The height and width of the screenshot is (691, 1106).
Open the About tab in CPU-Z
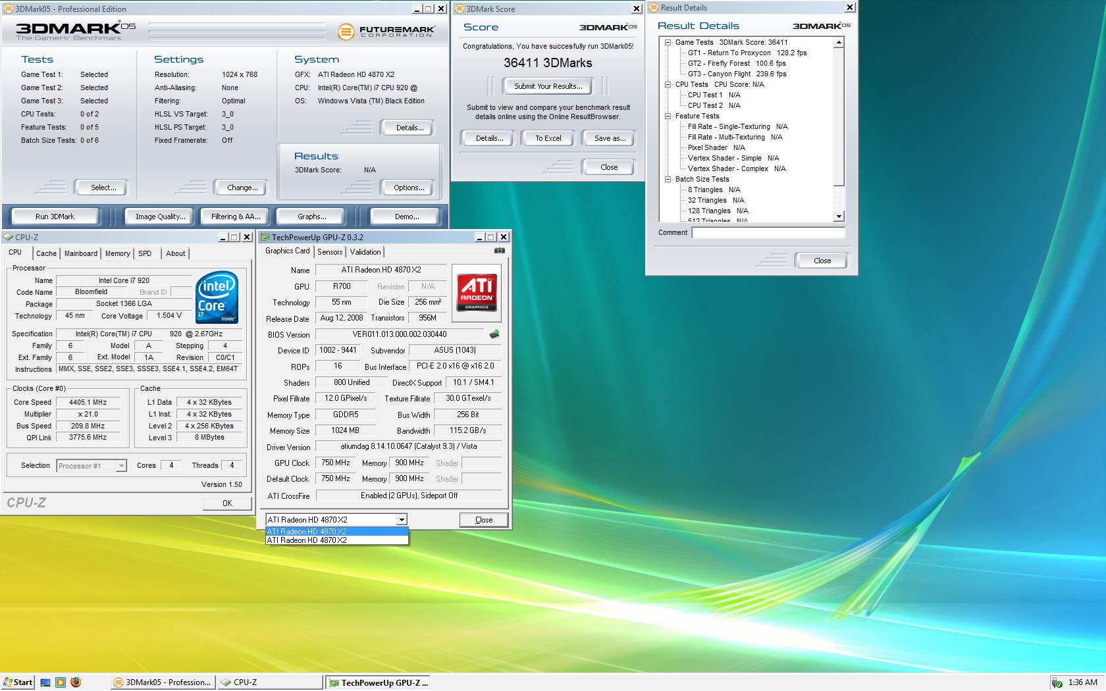click(x=175, y=253)
